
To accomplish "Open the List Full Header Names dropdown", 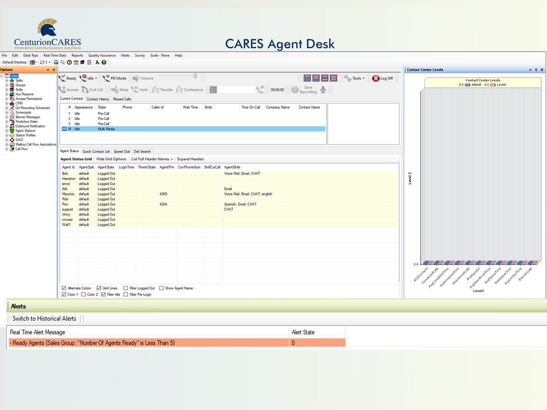I will [x=152, y=159].
